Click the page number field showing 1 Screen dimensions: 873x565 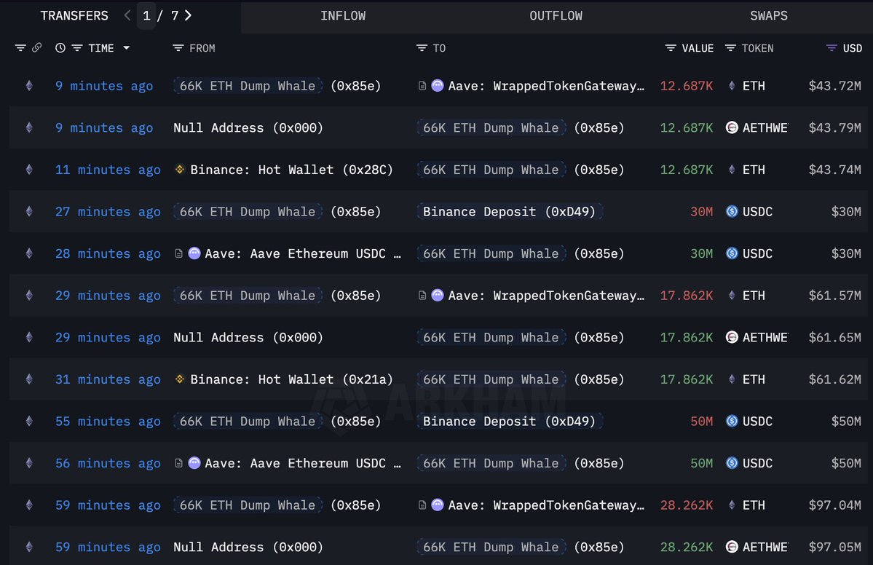[147, 16]
